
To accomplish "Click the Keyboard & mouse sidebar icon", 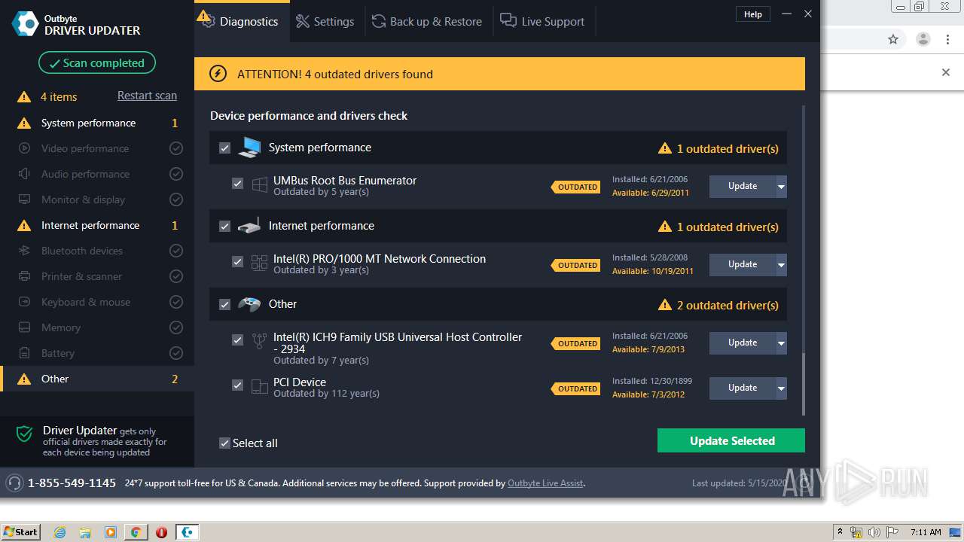I will click(x=24, y=302).
